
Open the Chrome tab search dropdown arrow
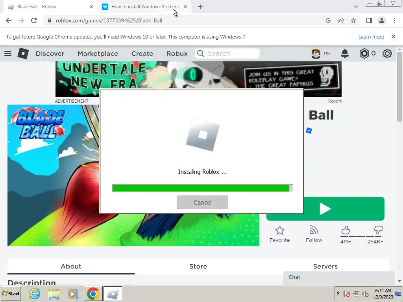356,7
